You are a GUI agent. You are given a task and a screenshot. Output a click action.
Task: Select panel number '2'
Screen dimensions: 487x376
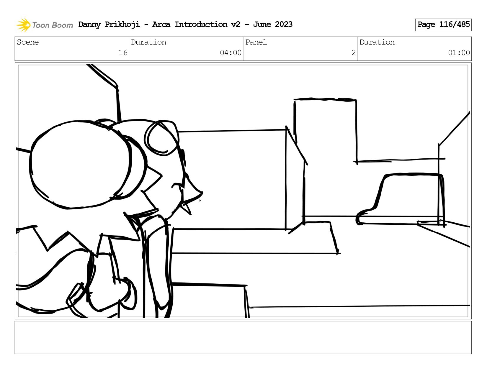(x=354, y=53)
